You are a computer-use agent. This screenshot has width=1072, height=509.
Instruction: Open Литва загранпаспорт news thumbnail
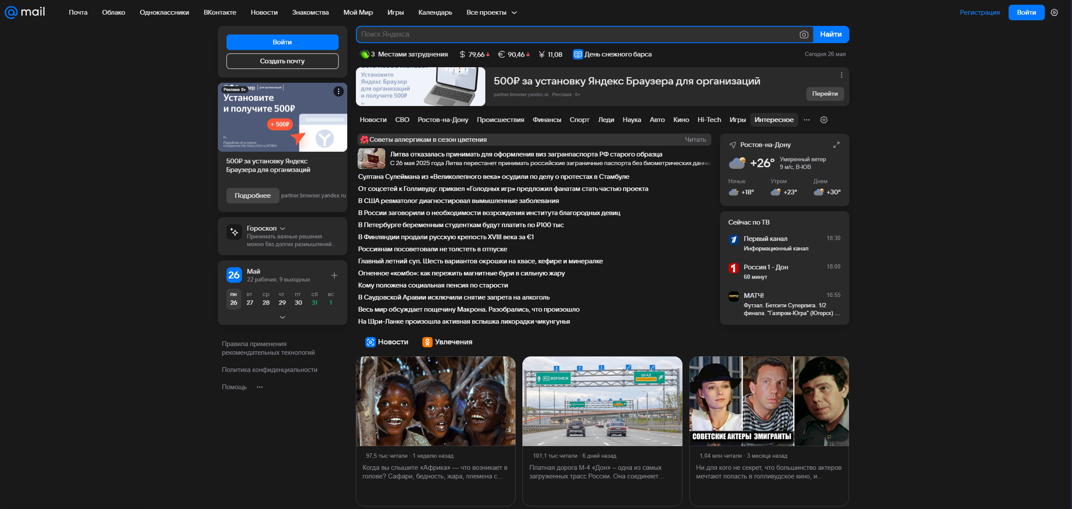pos(371,159)
